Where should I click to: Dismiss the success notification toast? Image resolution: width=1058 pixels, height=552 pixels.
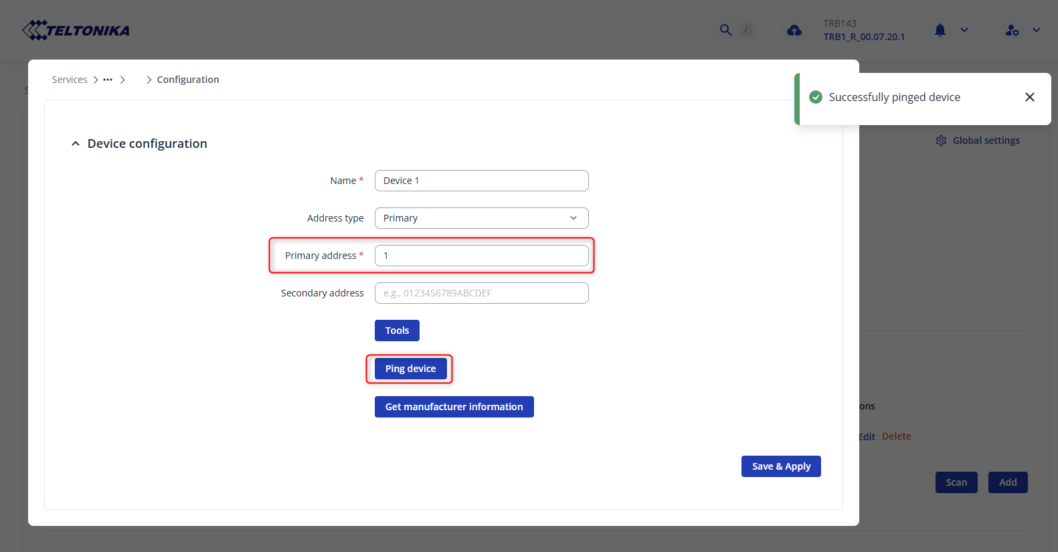[1029, 98]
